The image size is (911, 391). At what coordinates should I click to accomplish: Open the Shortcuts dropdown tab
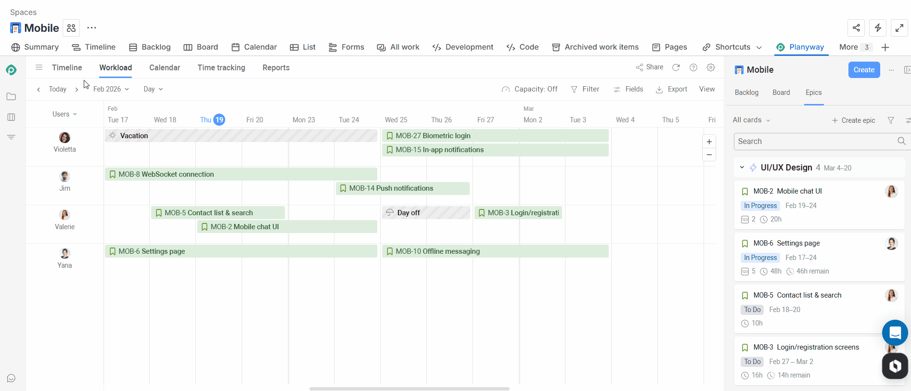pyautogui.click(x=732, y=47)
